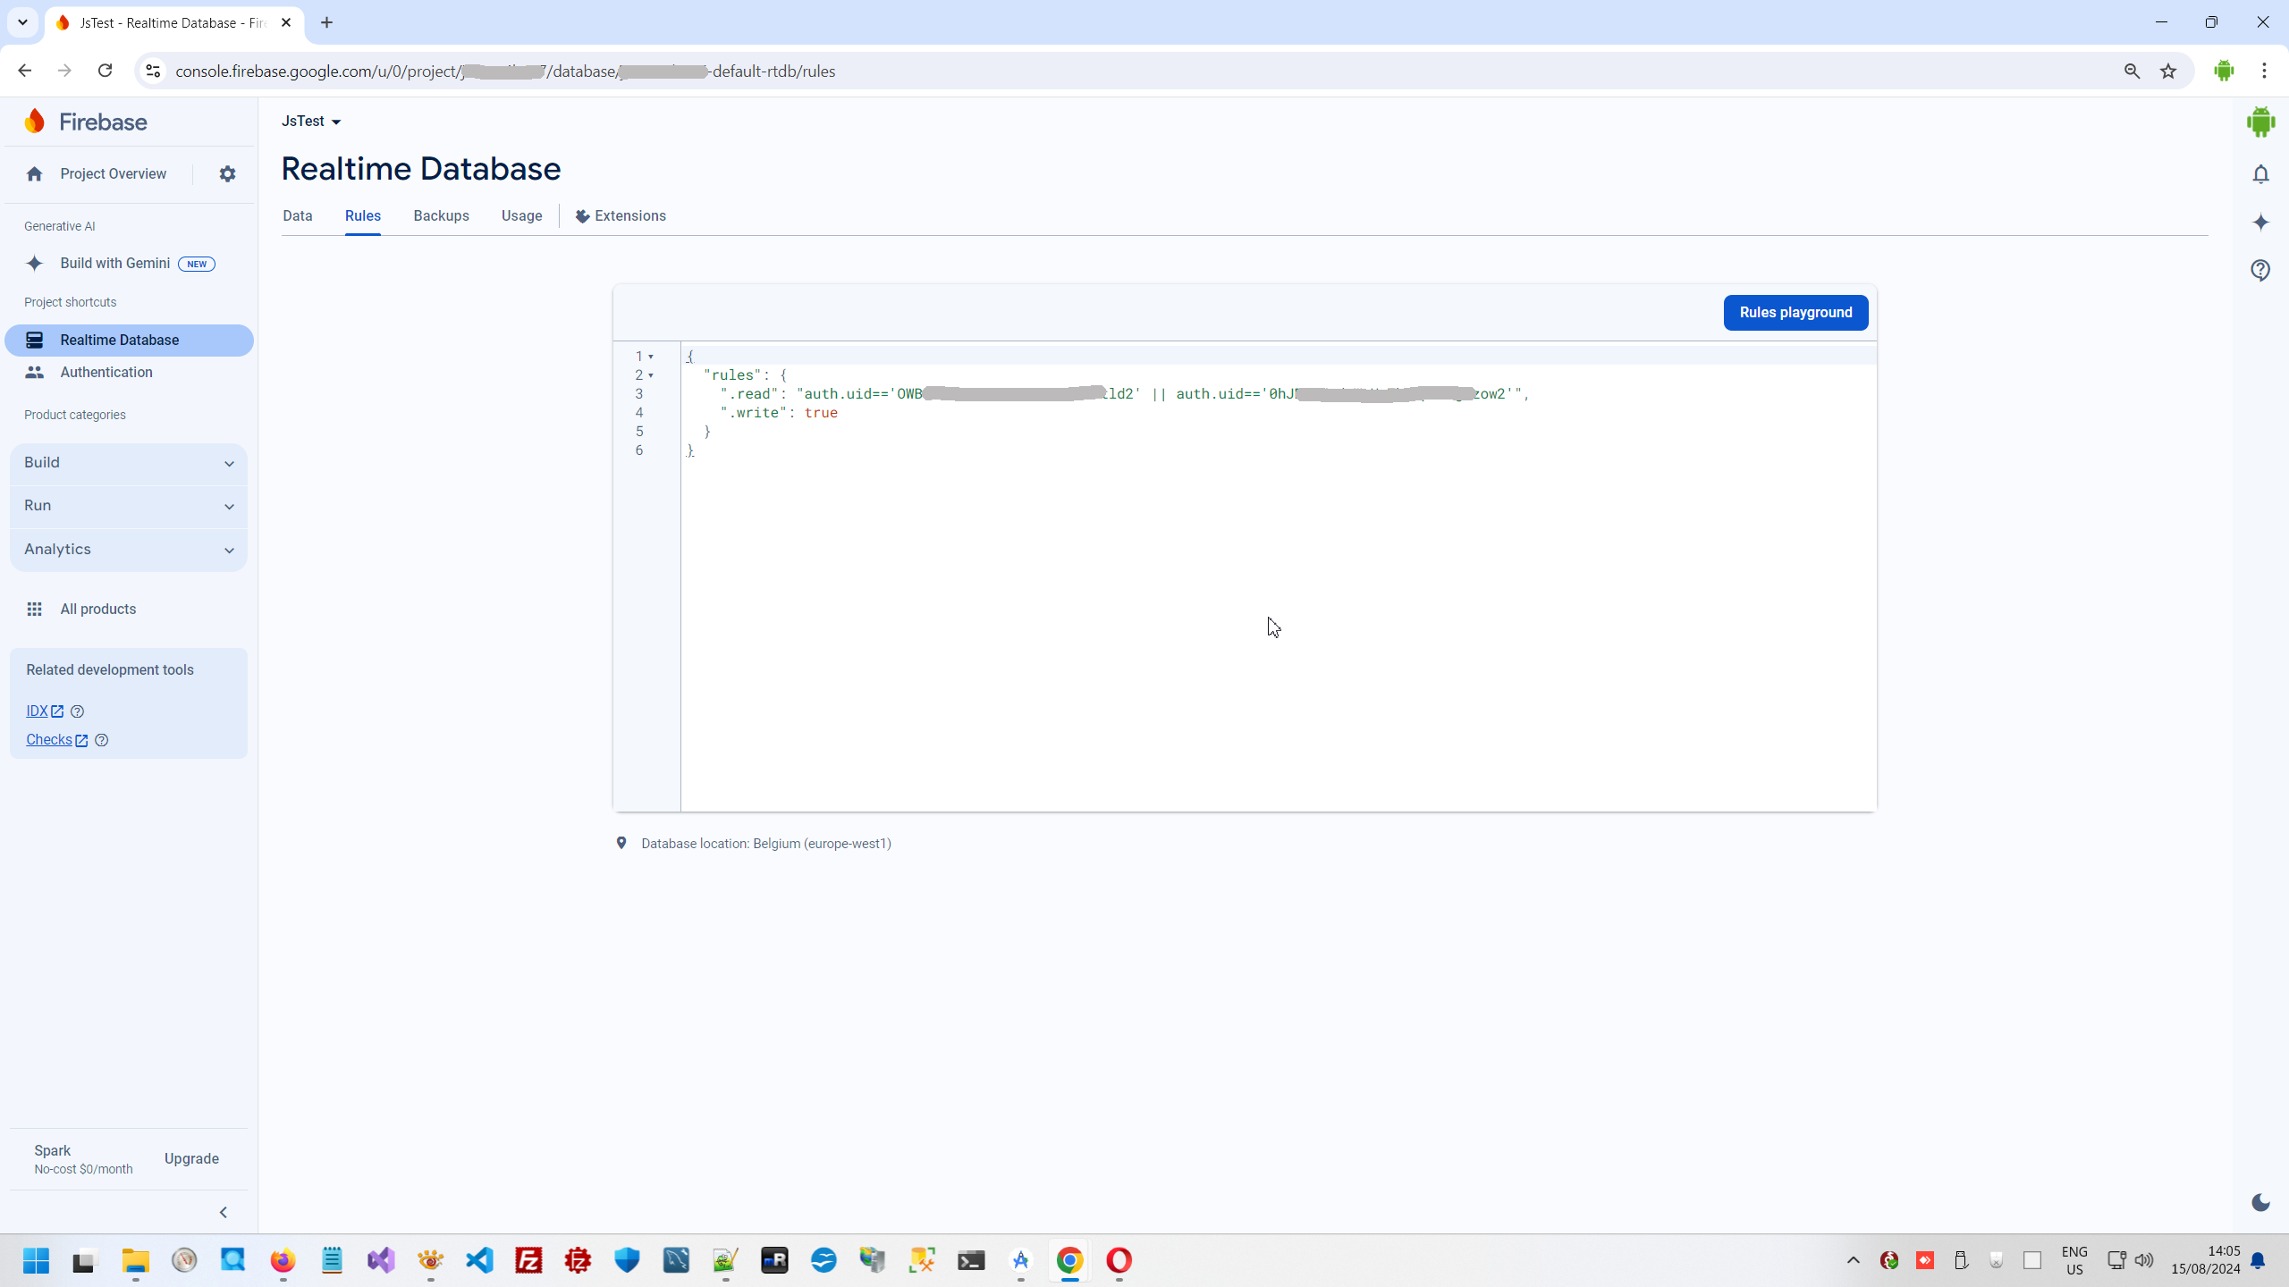Open All products grid icon
The width and height of the screenshot is (2289, 1287).
(34, 609)
